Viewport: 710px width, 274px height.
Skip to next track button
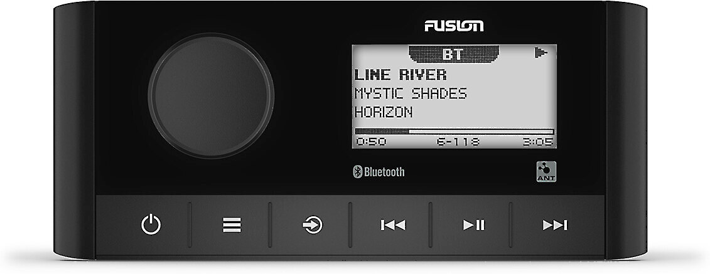pyautogui.click(x=555, y=224)
